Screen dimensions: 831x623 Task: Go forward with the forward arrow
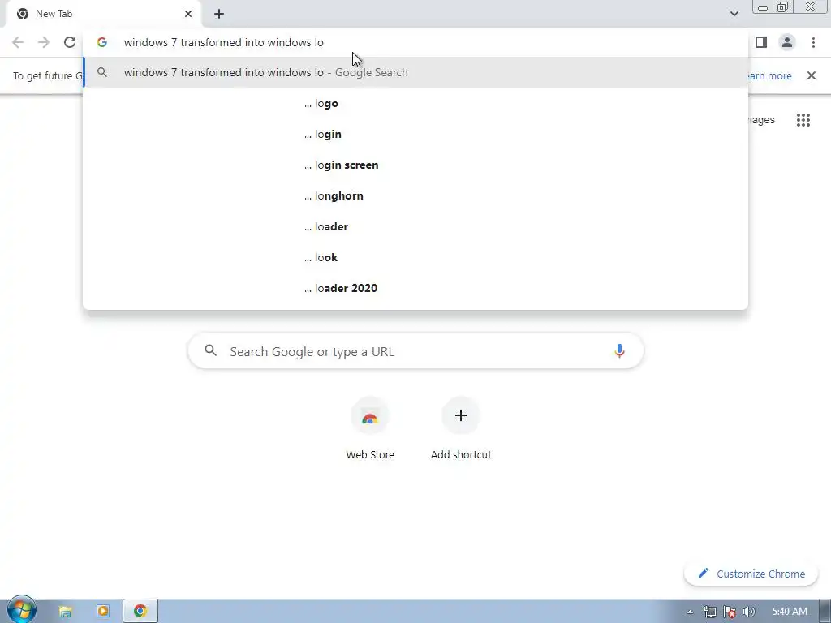coord(44,42)
